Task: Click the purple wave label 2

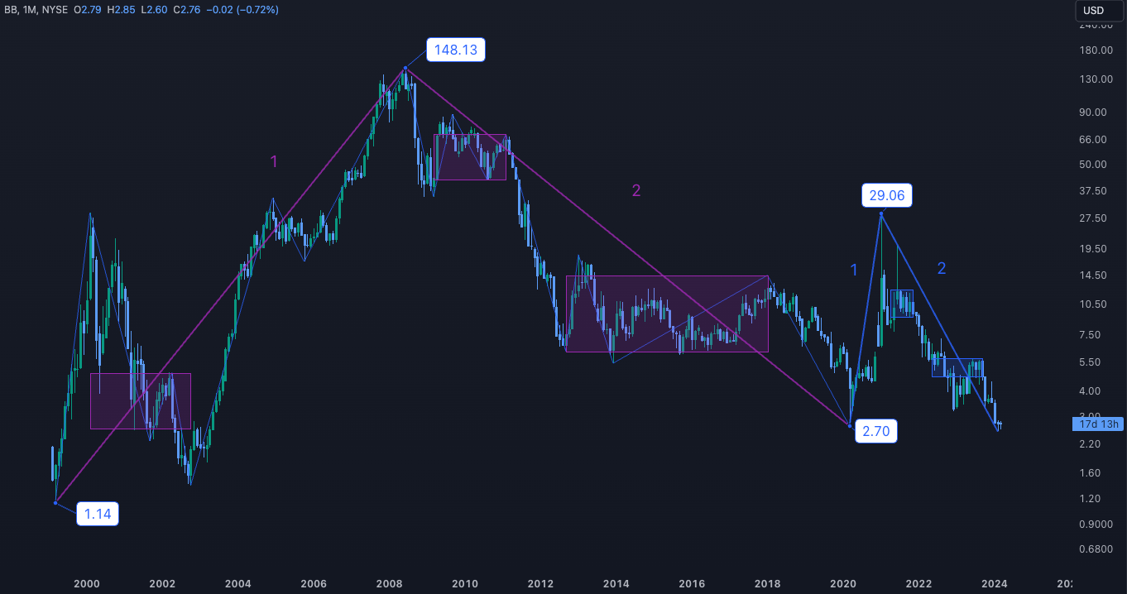Action: tap(635, 191)
